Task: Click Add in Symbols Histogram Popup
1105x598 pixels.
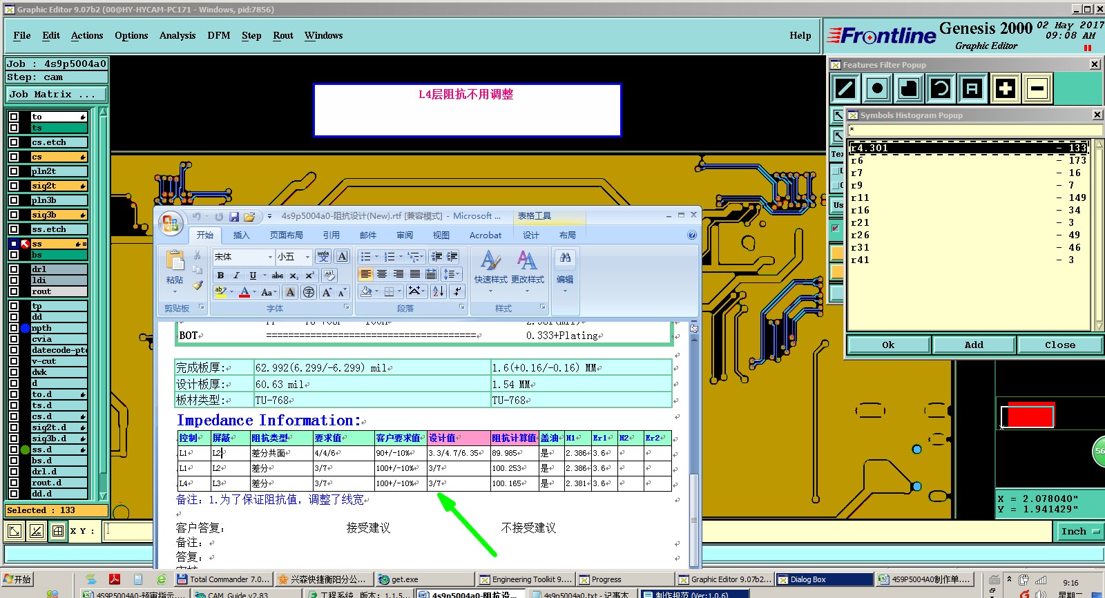Action: (x=974, y=345)
